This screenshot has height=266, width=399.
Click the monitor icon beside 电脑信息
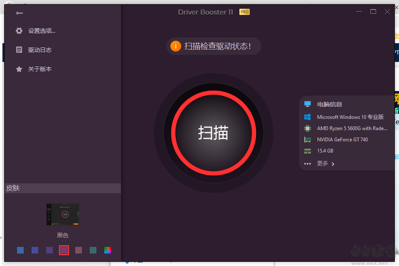[x=308, y=104]
